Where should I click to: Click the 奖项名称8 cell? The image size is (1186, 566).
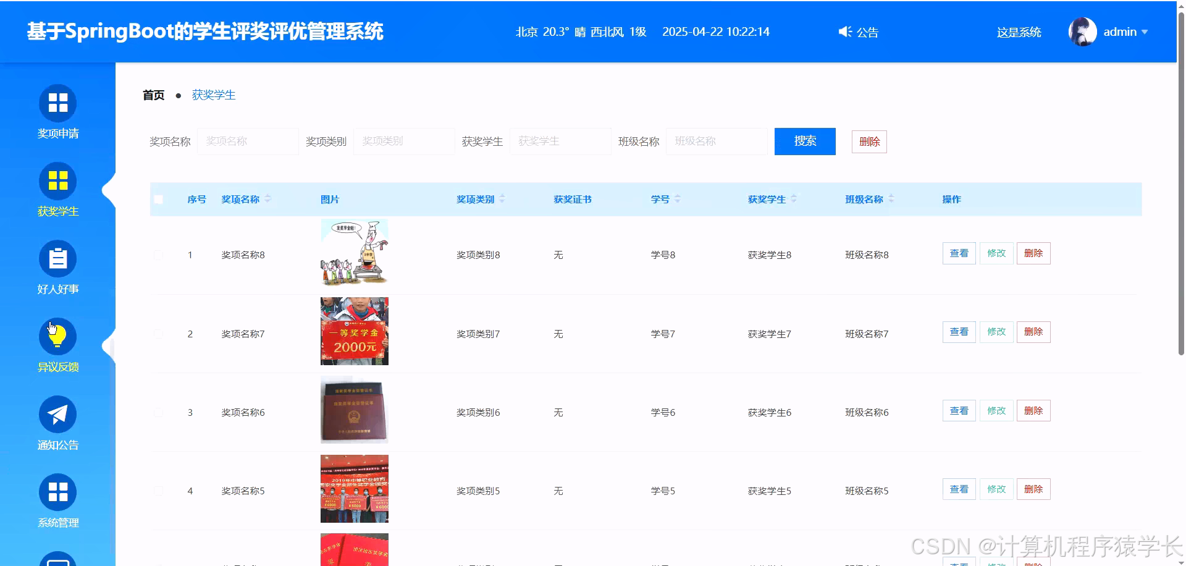(243, 255)
